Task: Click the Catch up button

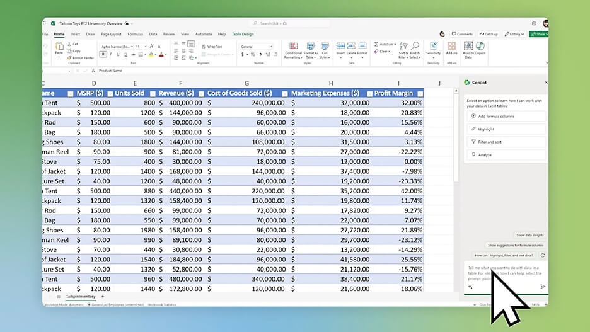Action: [489, 34]
